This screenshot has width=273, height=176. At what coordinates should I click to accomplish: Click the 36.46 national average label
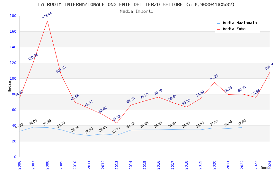click(x=228, y=124)
